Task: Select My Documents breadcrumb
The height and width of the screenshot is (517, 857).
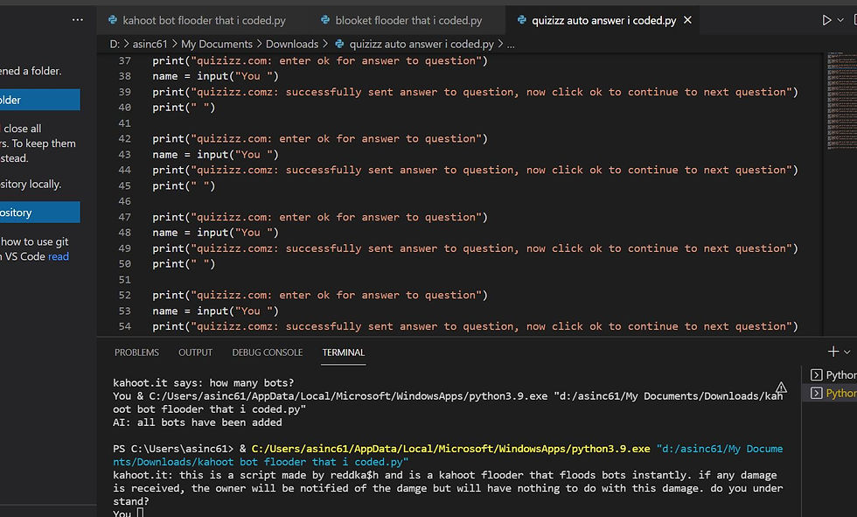Action: [x=217, y=45]
